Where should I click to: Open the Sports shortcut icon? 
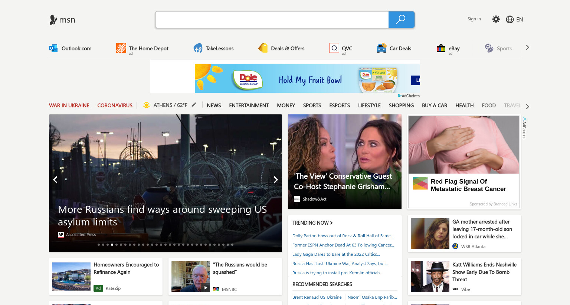489,48
